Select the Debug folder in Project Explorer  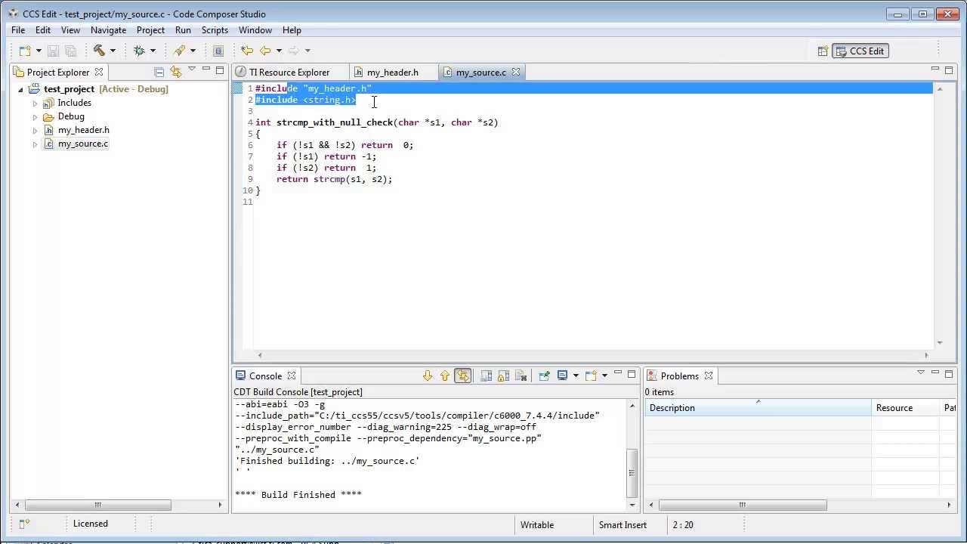pyautogui.click(x=71, y=116)
